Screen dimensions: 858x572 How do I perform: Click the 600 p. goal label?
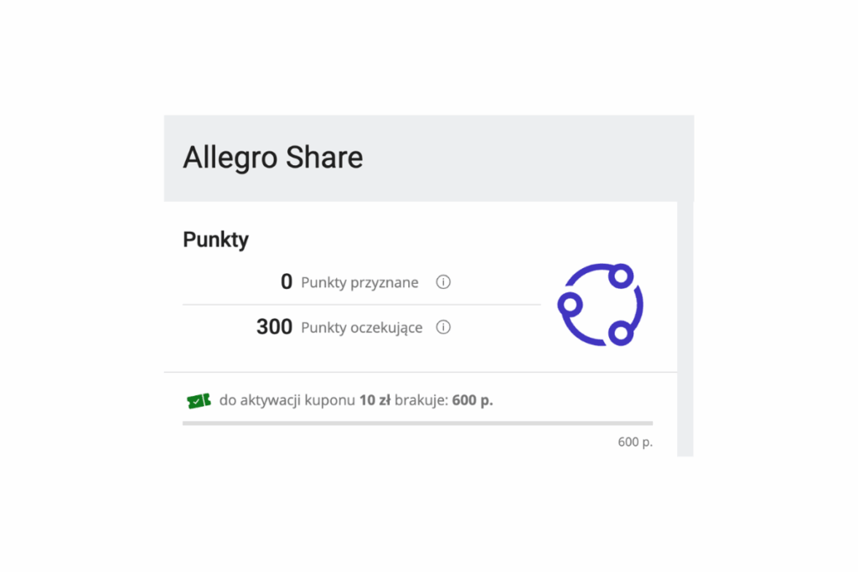tap(637, 441)
